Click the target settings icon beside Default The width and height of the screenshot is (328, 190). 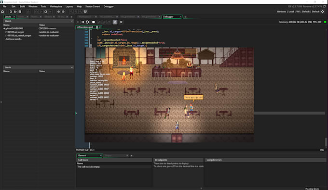pyautogui.click(x=323, y=12)
